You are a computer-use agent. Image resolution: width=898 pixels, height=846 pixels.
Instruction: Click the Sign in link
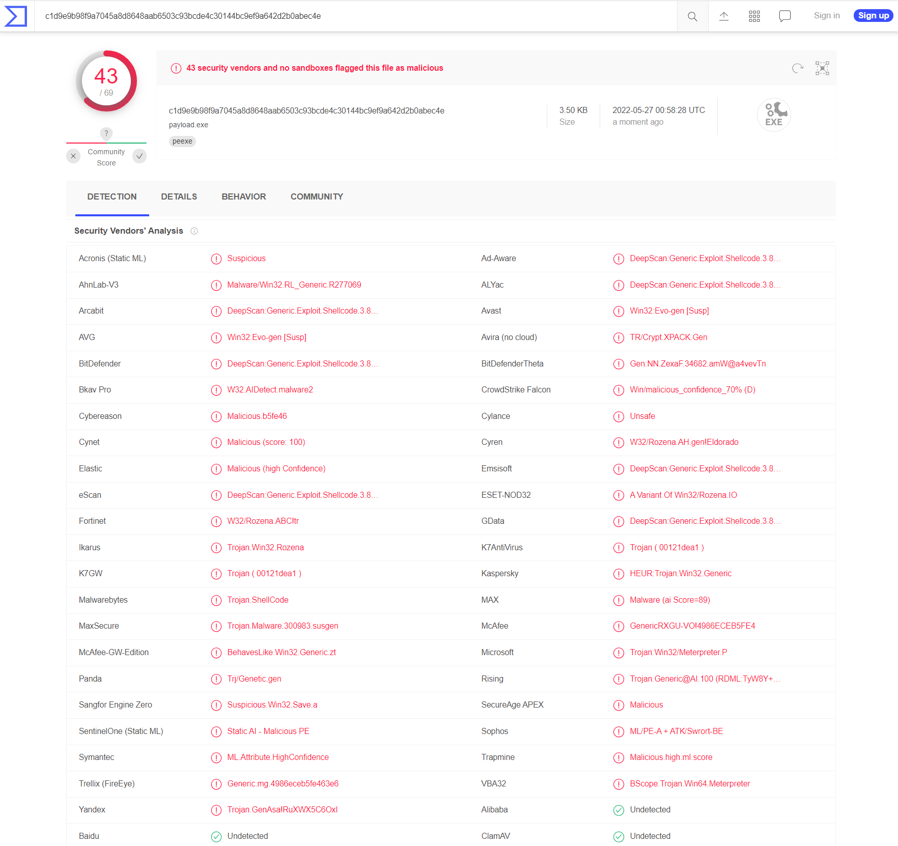click(x=827, y=16)
